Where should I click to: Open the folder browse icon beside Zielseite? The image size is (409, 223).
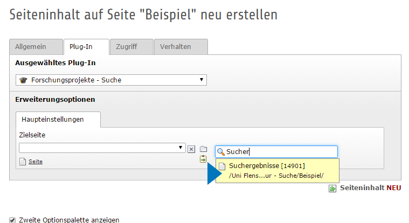click(x=203, y=149)
